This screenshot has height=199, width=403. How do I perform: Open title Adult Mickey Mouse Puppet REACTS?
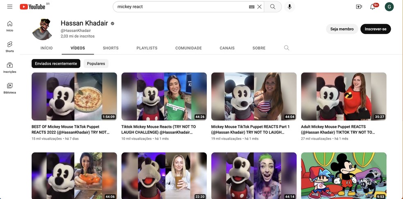(x=338, y=129)
